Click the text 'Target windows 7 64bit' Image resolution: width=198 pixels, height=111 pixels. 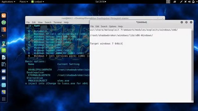point(106,43)
